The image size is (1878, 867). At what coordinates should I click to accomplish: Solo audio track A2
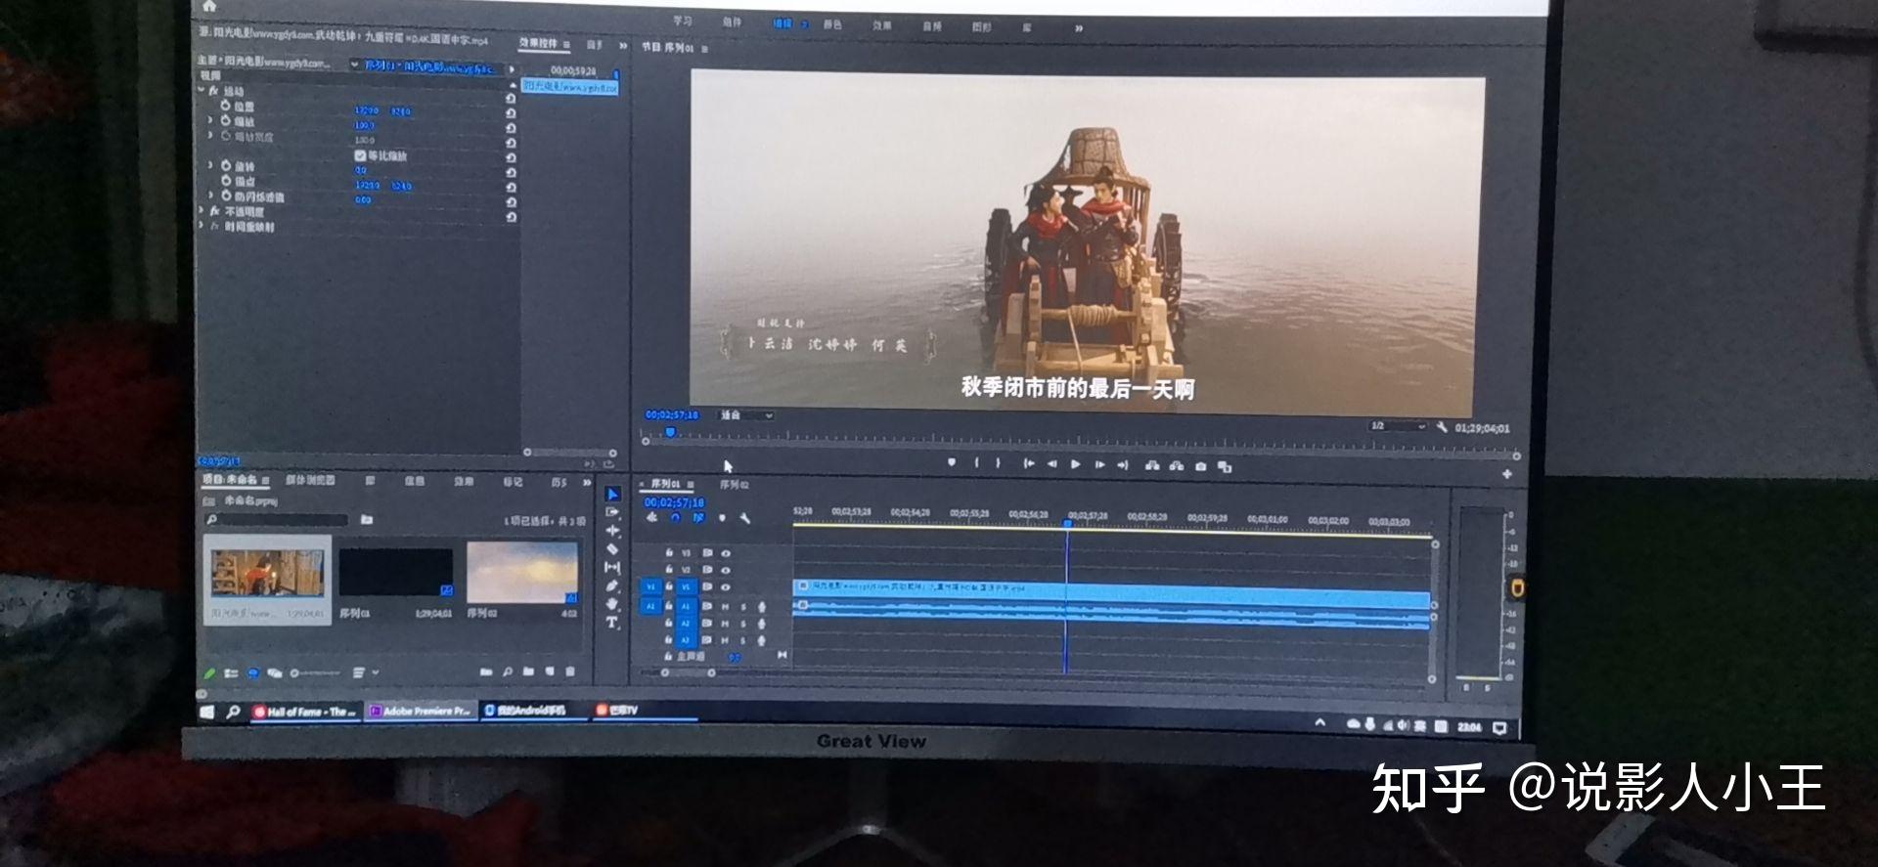[743, 624]
